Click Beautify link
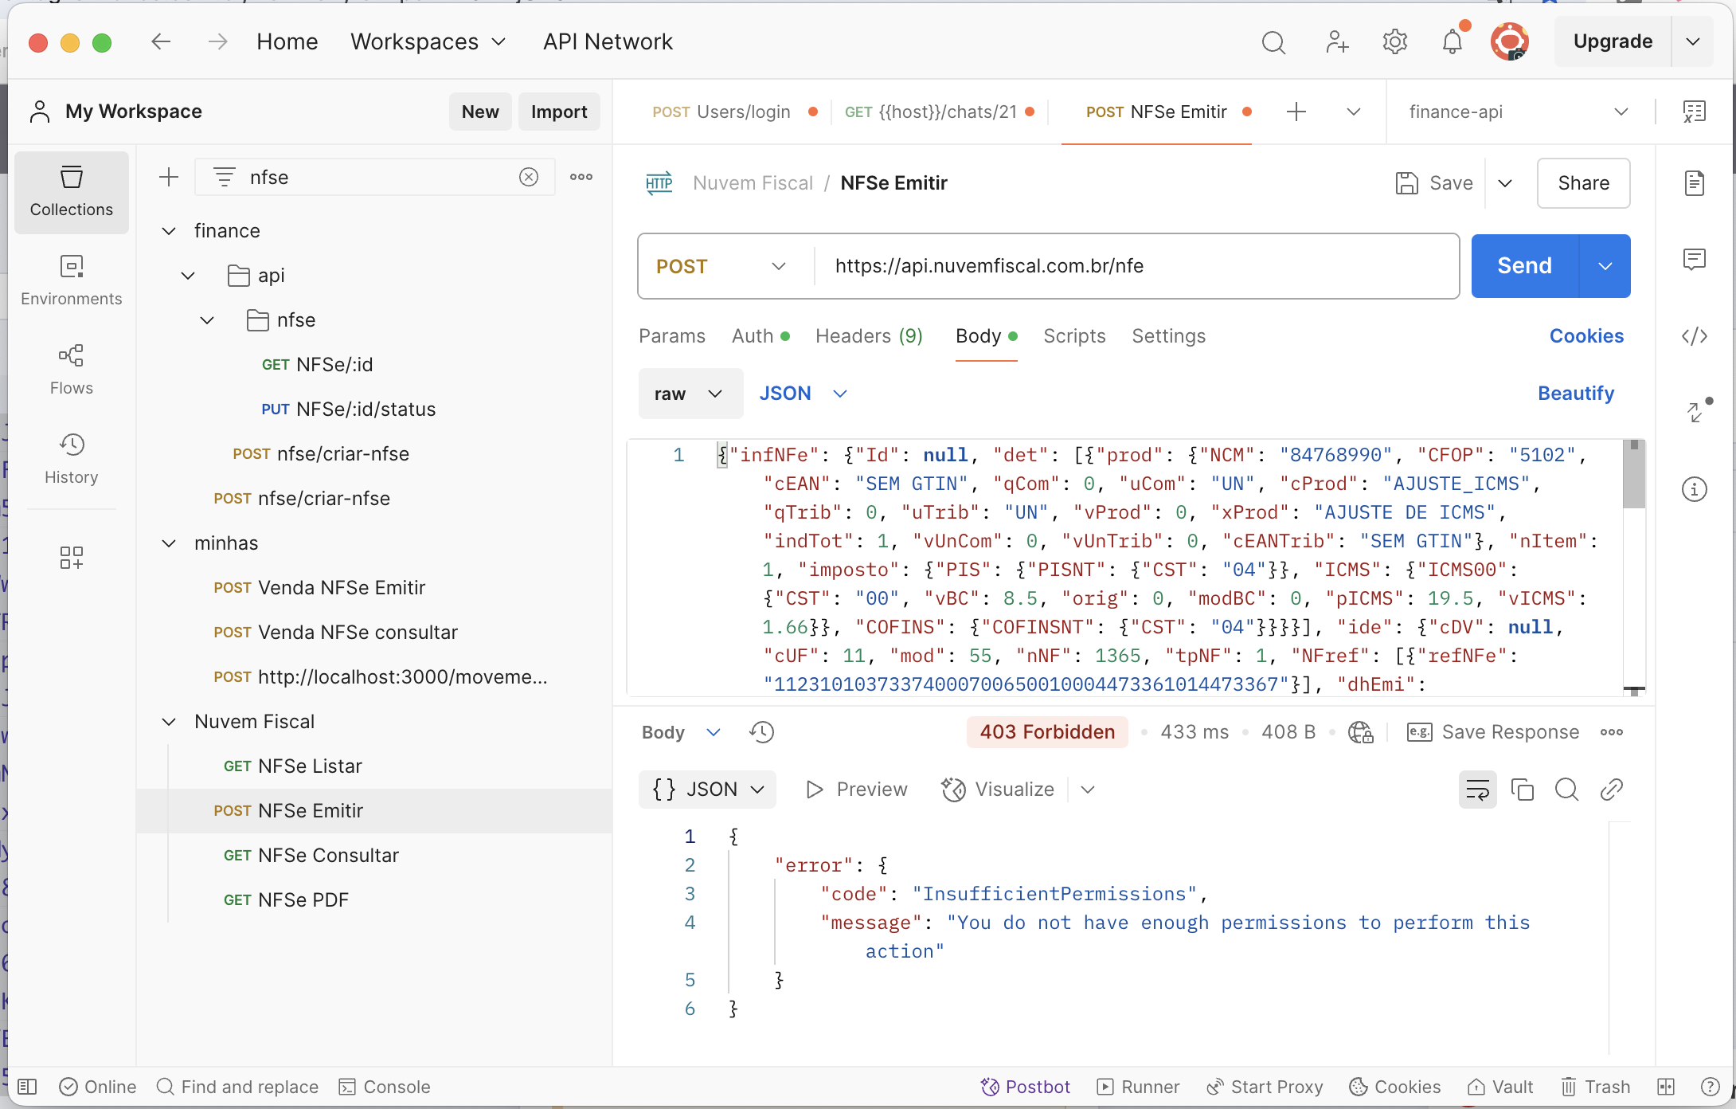 (1576, 394)
